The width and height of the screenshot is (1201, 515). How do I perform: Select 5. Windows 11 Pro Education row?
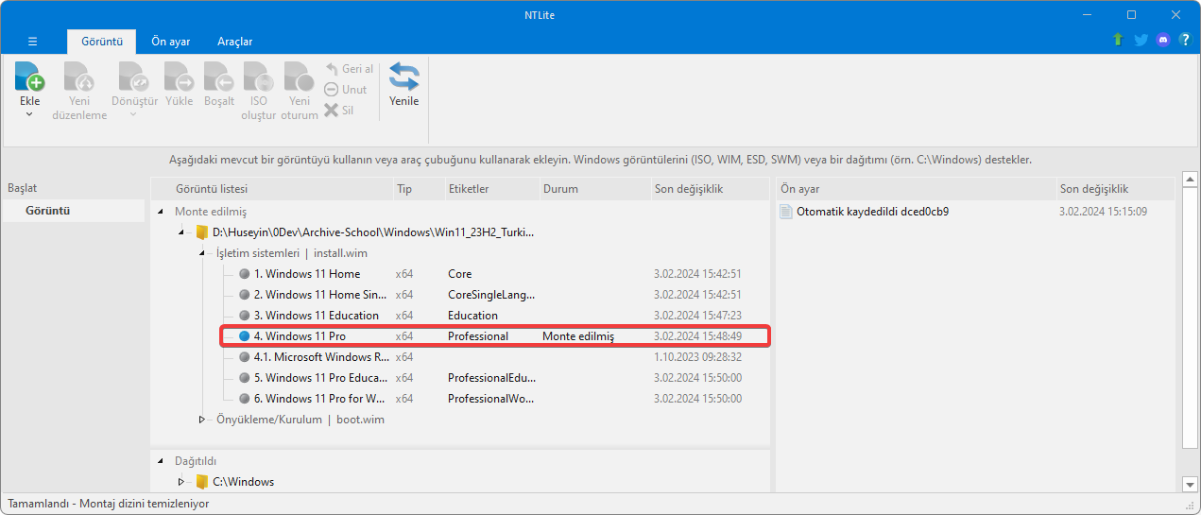(x=495, y=378)
